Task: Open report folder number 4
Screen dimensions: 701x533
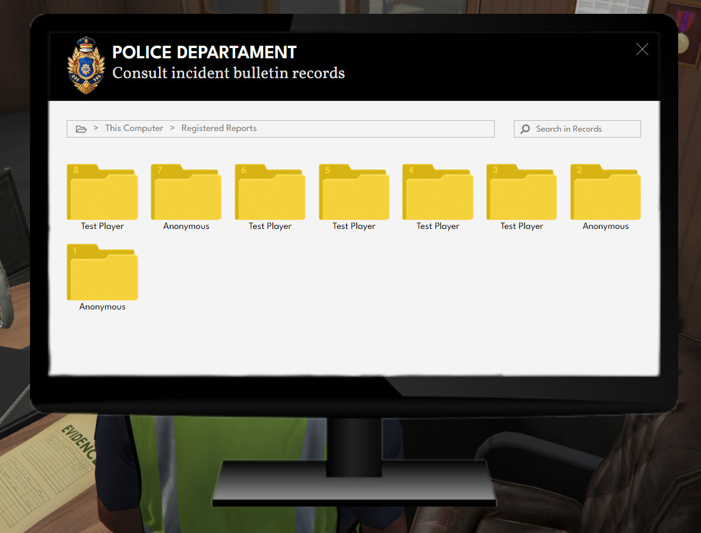Action: pos(438,192)
